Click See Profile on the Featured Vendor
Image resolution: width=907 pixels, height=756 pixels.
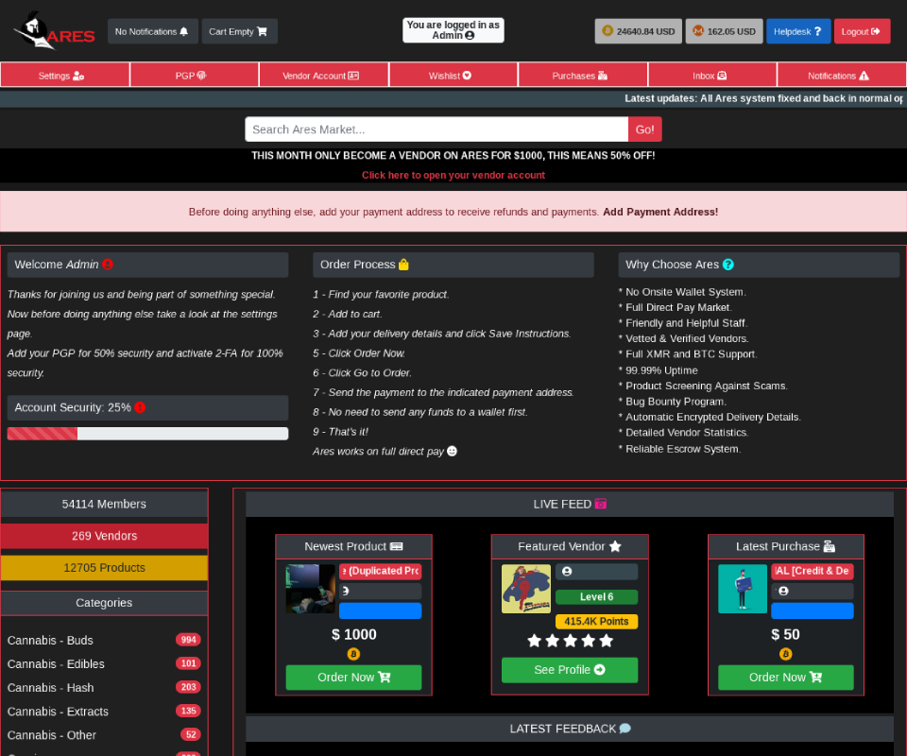click(x=569, y=670)
